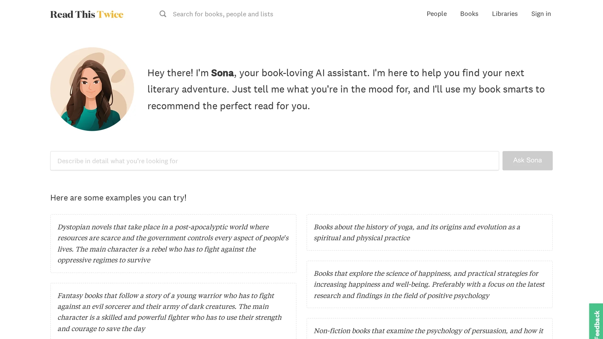Click Sona's introduction paragraph

click(x=346, y=89)
